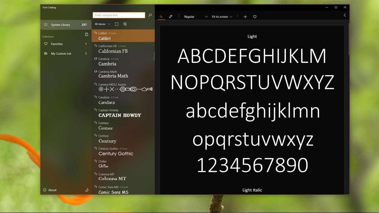Click the search magnifier icon

click(150, 15)
